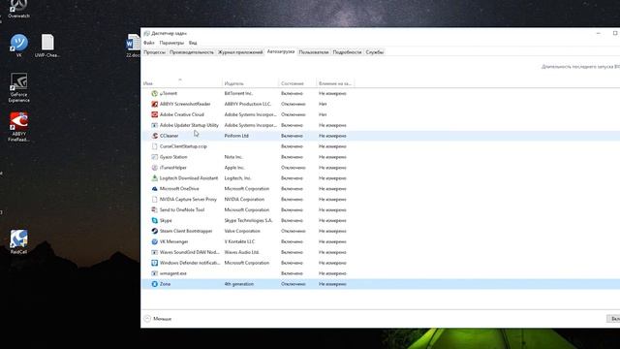Select the Waves Audio Ltd. publisher cell
This screenshot has width=620, height=349.
[241, 252]
